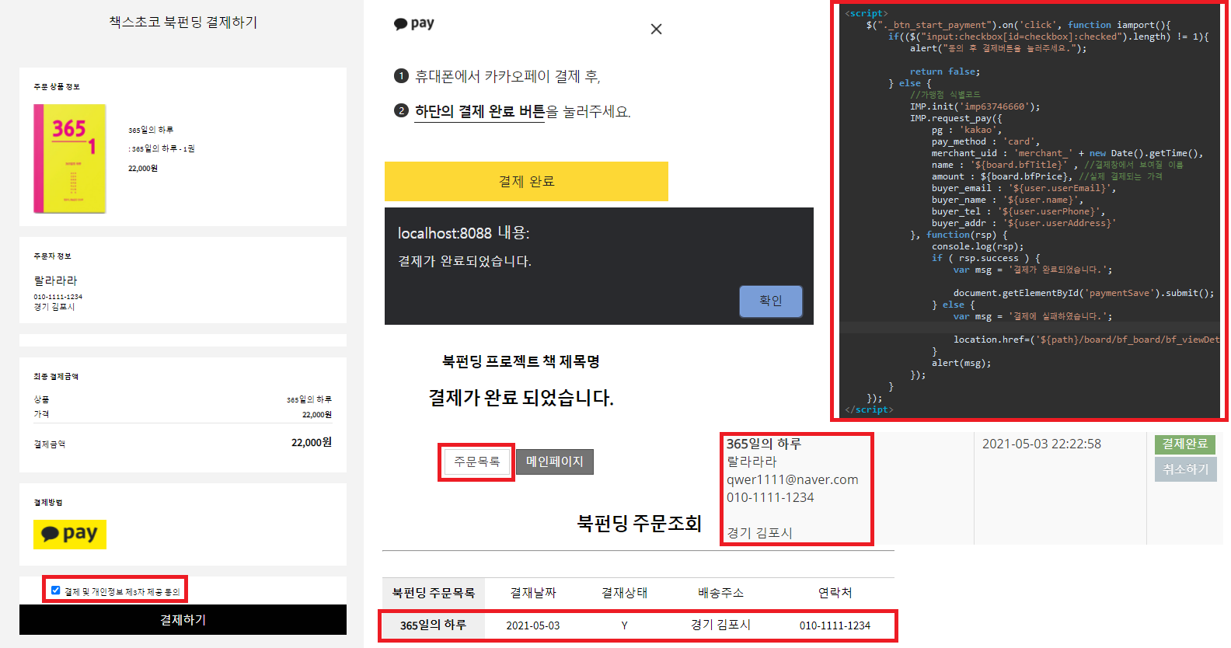
Task: Click the 결제방법 section label
Action: click(48, 503)
